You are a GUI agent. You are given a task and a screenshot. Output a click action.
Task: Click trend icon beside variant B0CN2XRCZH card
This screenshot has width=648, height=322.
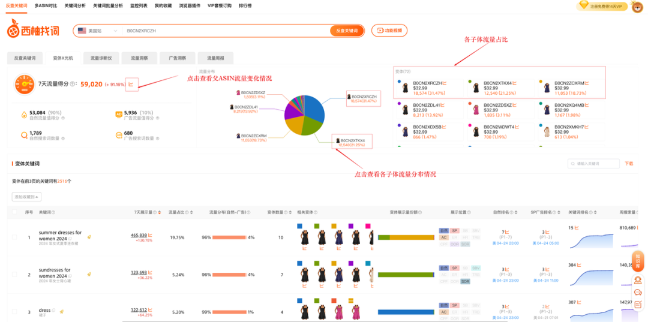pyautogui.click(x=445, y=83)
